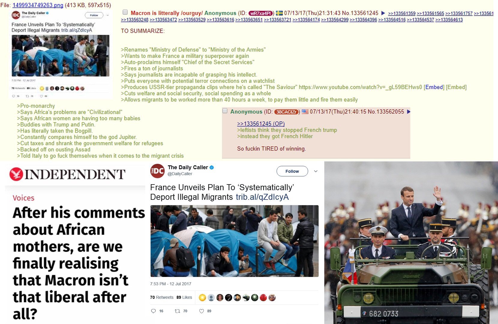Expand the chevron menu beside Follow button

click(x=316, y=171)
